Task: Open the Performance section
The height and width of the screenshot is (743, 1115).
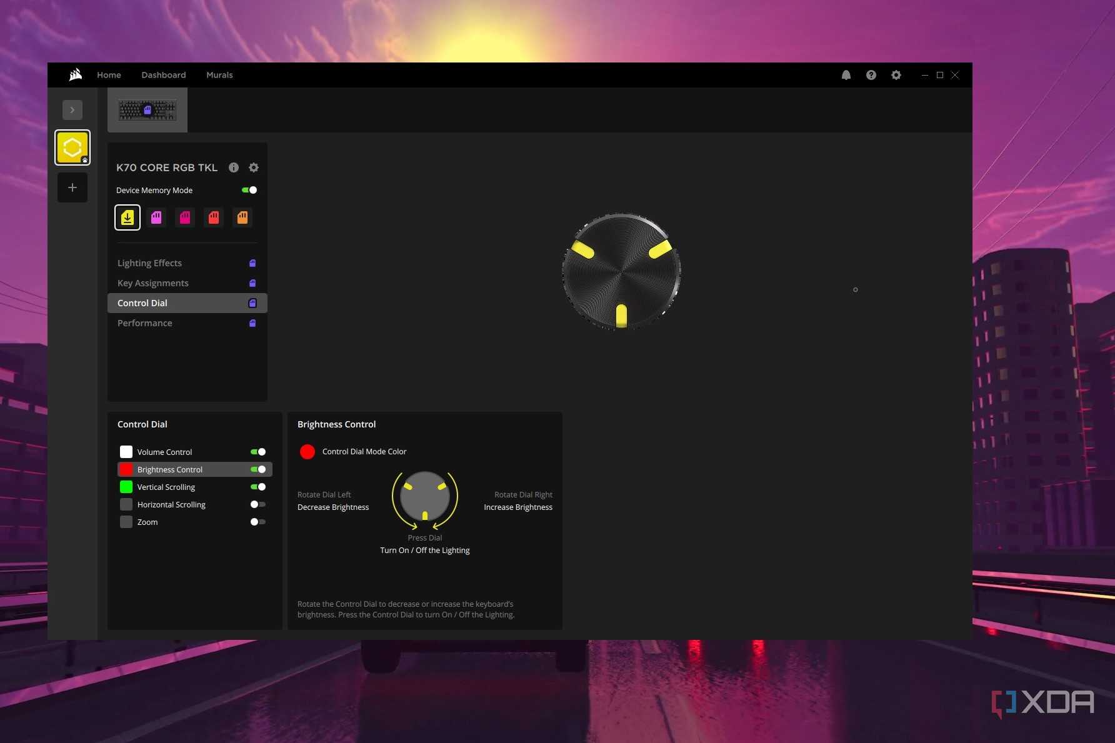Action: (187, 323)
